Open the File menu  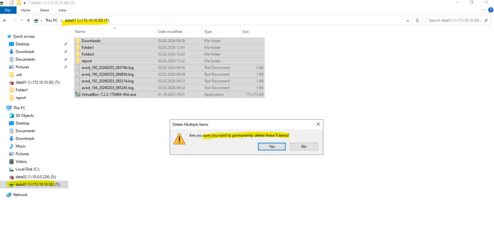tap(8, 10)
